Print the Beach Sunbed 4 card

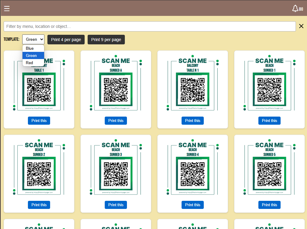193,205
